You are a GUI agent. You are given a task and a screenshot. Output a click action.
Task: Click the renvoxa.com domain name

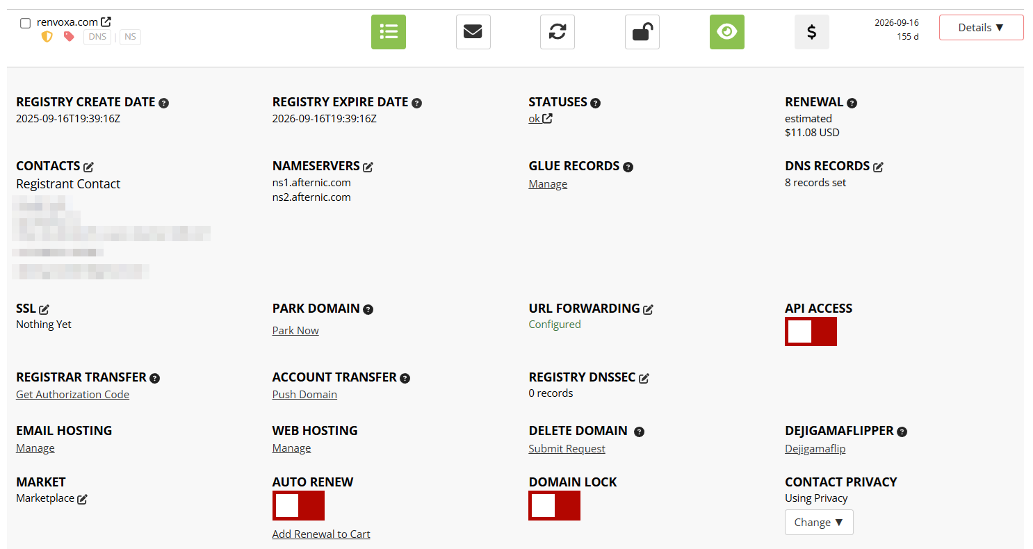coord(67,22)
